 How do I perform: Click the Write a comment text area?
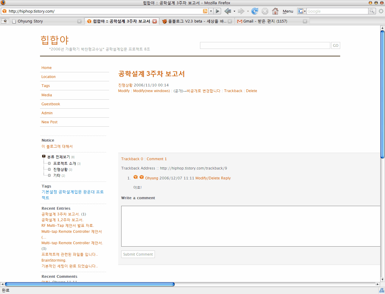(x=251, y=226)
